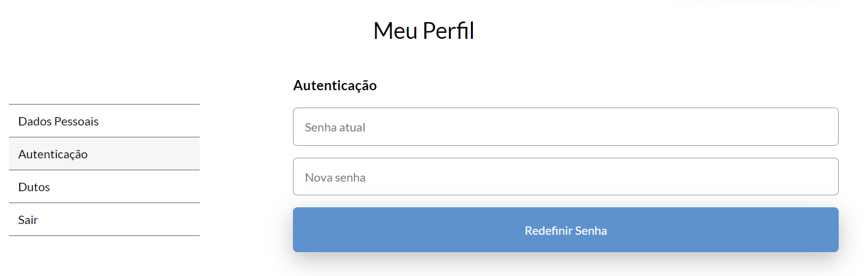This screenshot has height=276, width=868.
Task: Switch to the personal data section
Action: click(x=59, y=121)
